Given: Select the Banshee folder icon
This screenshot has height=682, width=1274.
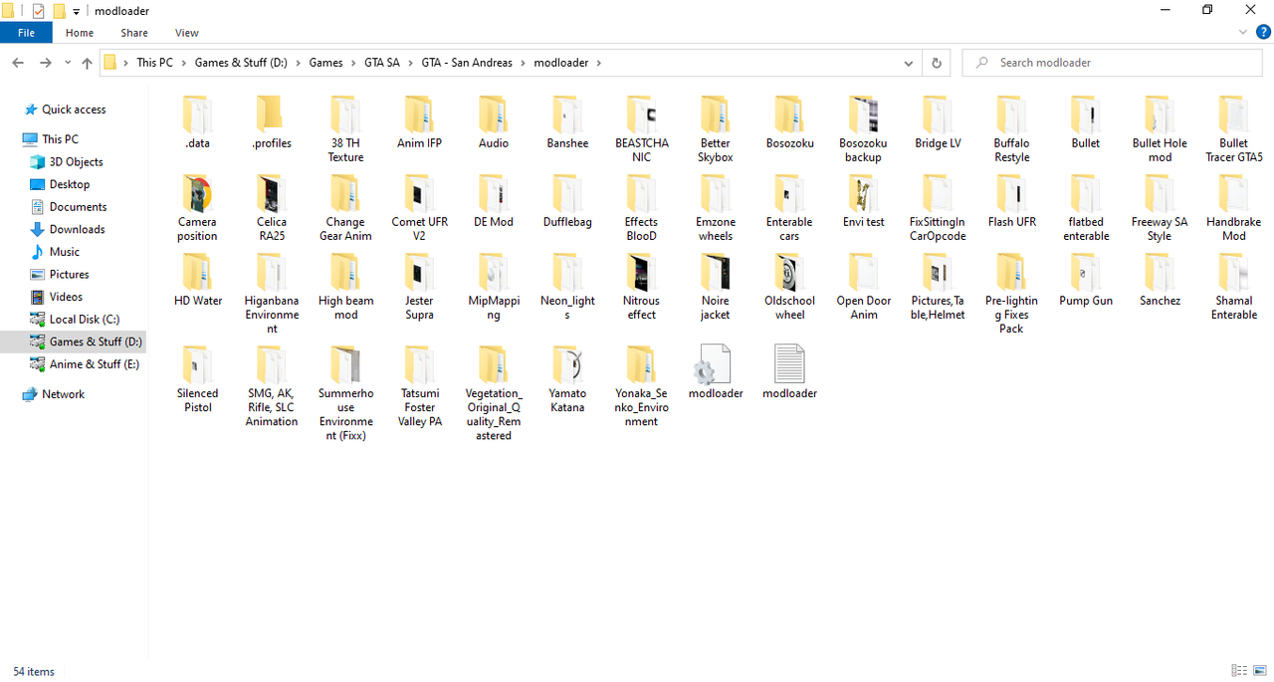Looking at the screenshot, I should pyautogui.click(x=567, y=114).
